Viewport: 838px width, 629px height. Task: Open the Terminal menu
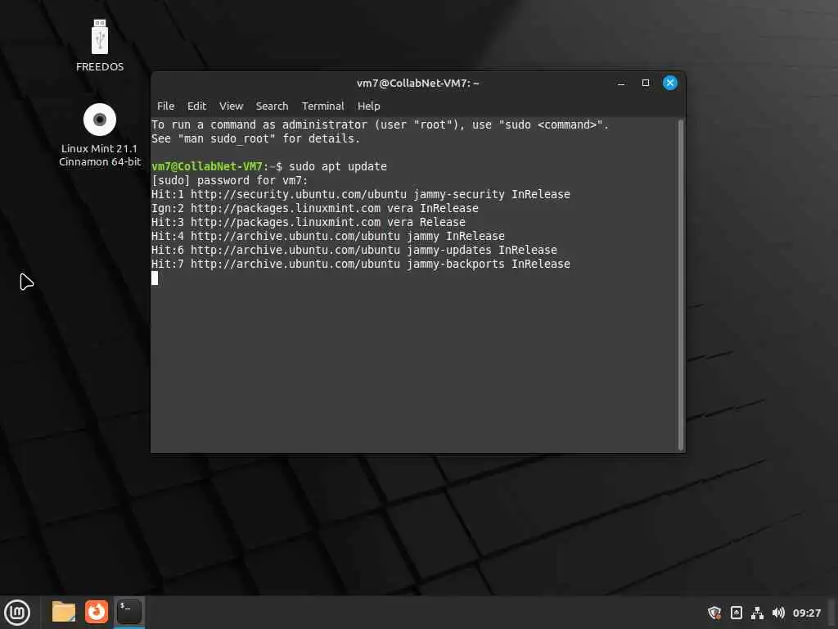pos(322,106)
